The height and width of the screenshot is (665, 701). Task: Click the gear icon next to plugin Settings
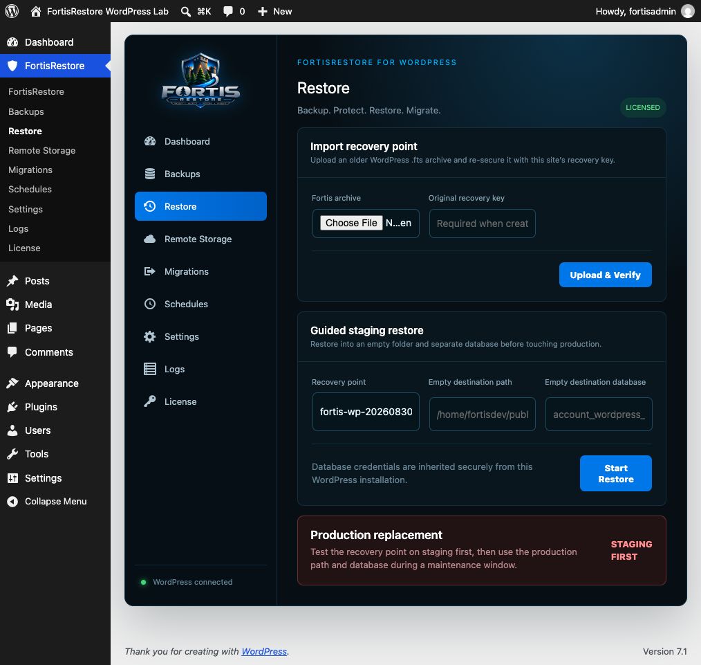pyautogui.click(x=150, y=336)
